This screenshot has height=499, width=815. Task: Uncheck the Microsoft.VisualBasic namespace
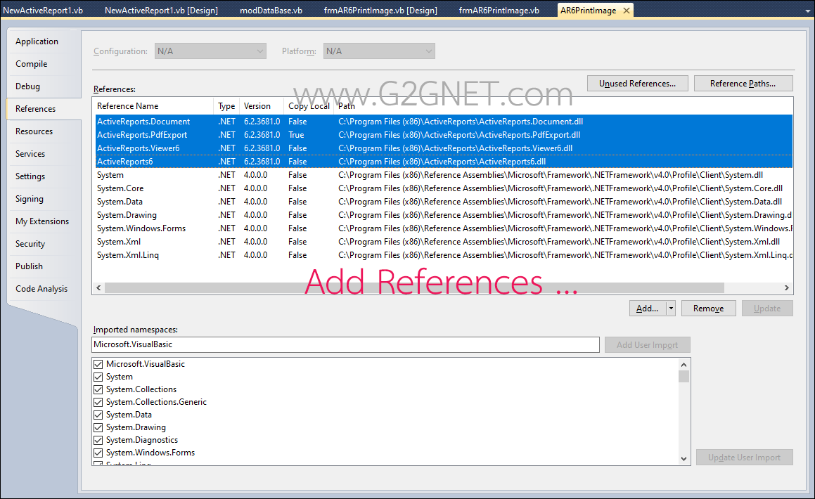(98, 364)
